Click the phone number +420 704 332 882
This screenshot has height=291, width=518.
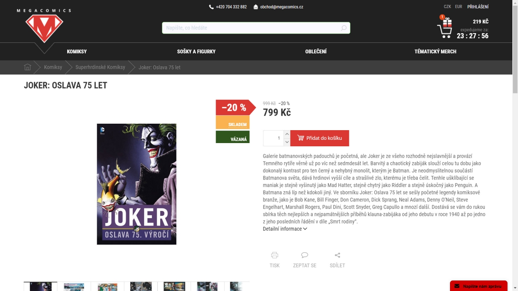point(231,7)
